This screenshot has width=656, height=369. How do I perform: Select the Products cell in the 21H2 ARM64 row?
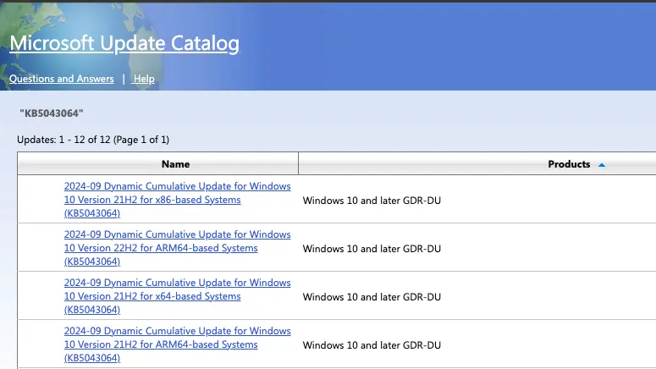pos(372,345)
